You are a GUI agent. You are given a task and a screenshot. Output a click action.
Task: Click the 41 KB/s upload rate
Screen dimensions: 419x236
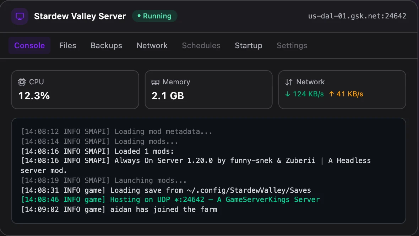click(350, 94)
